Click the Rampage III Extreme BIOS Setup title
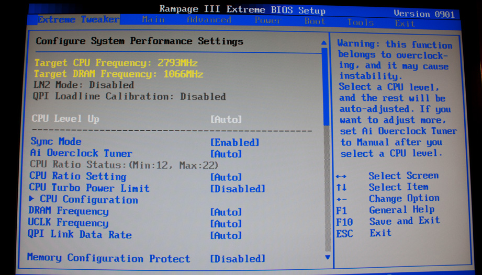Viewport: 482px width, 275px height. pyautogui.click(x=242, y=9)
